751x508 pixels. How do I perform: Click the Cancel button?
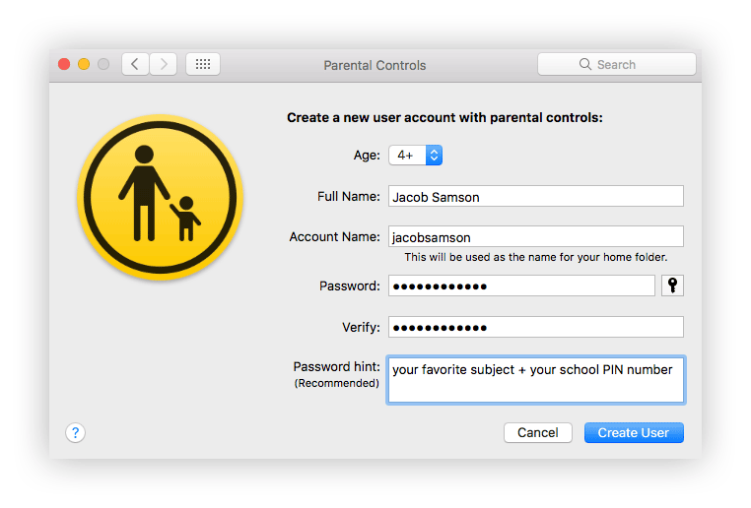[537, 432]
